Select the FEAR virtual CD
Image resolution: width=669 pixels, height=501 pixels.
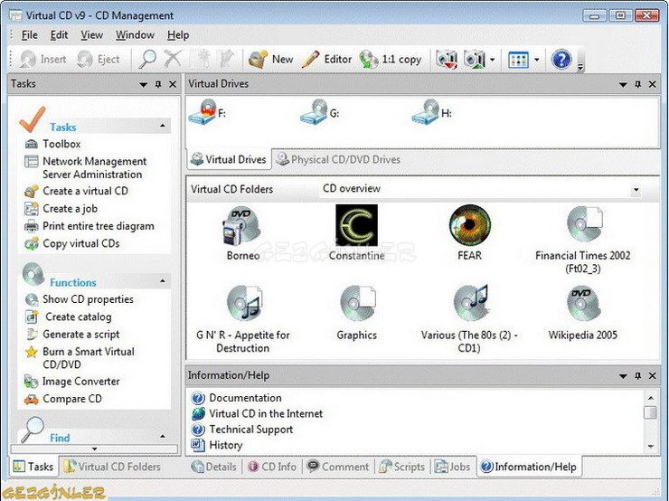coord(469,233)
